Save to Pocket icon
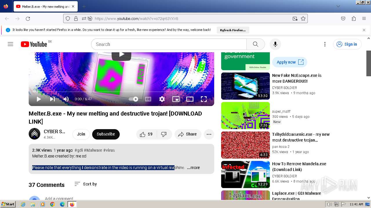 tap(343, 18)
